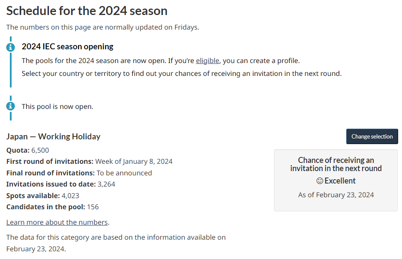Viewport: 402px width, 259px height.
Task: Click the 'Week of January 8, 2024' date
Action: coord(134,162)
